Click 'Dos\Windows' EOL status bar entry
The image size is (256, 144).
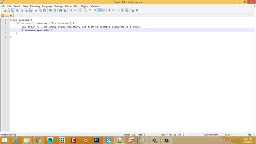point(211,134)
